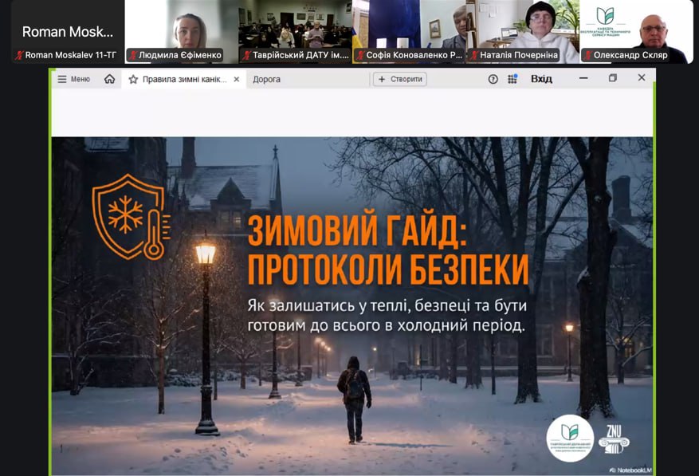The height and width of the screenshot is (476, 699).
Task: Click muted mic icon for Таврійський ДАТУ
Action: [x=246, y=55]
